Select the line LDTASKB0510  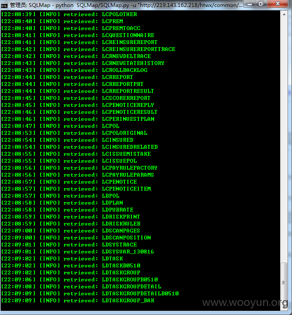[x=71, y=266]
